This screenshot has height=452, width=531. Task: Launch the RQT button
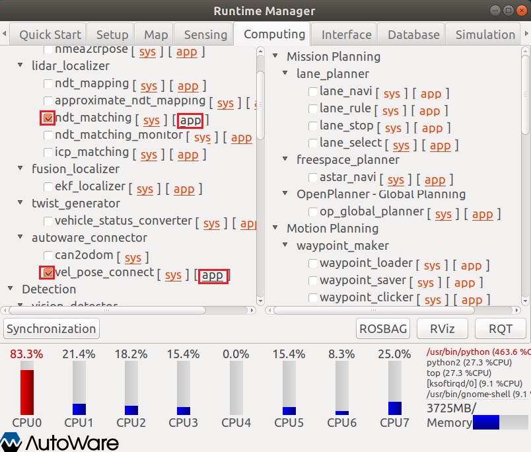501,328
